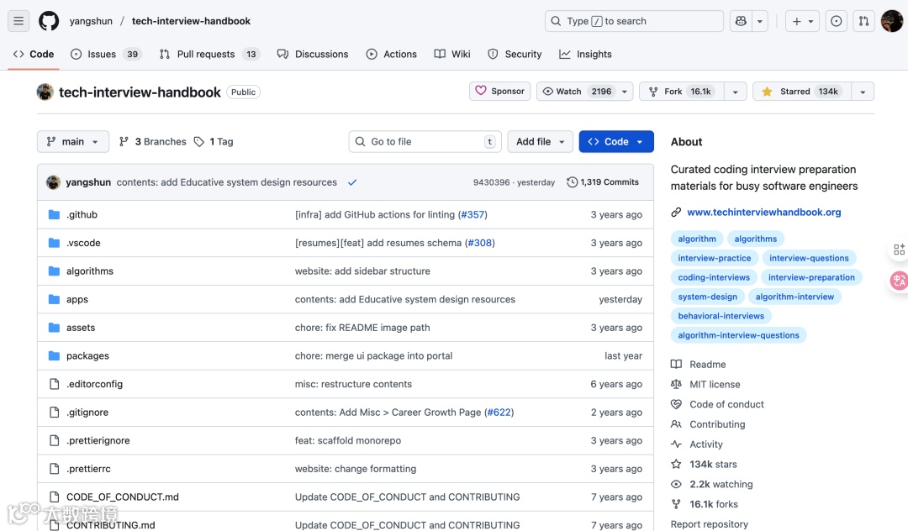Open the user profile avatar menu

(x=892, y=21)
